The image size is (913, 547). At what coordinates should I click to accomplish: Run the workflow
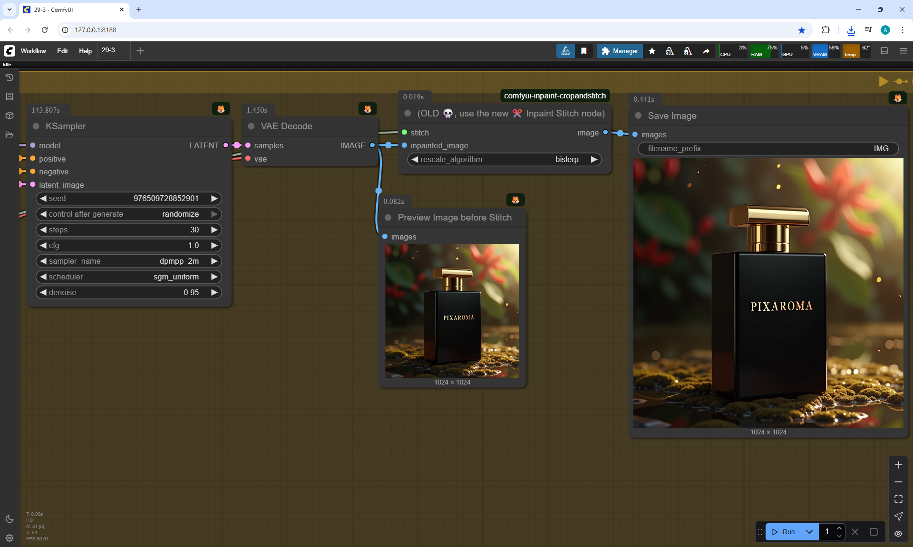click(784, 532)
